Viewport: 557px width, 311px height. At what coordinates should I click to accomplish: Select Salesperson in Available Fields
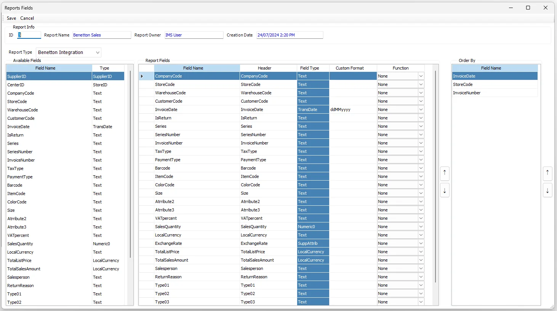click(x=49, y=277)
